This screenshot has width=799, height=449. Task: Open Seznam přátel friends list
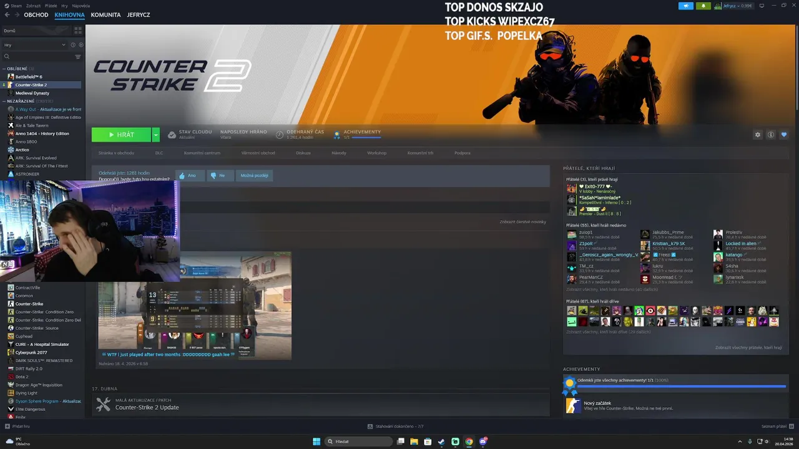(777, 427)
